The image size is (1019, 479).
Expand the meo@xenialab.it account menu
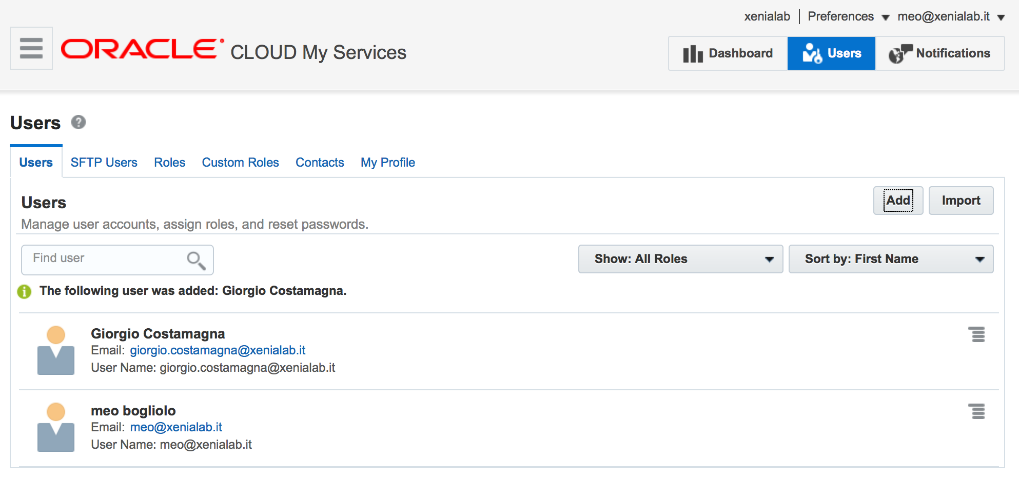click(951, 16)
